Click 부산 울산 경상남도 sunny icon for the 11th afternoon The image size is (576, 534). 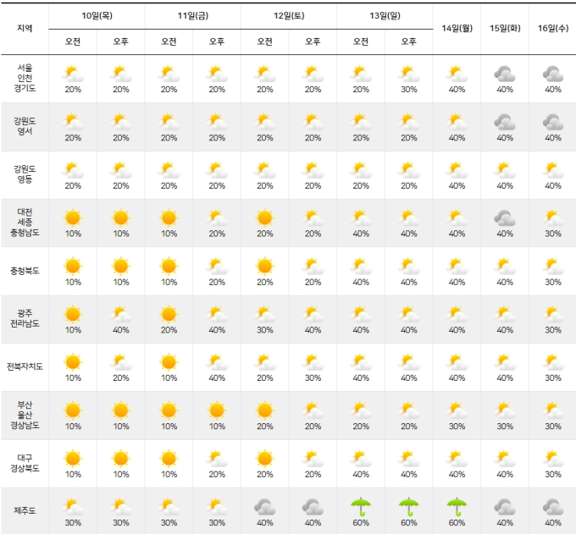217,410
